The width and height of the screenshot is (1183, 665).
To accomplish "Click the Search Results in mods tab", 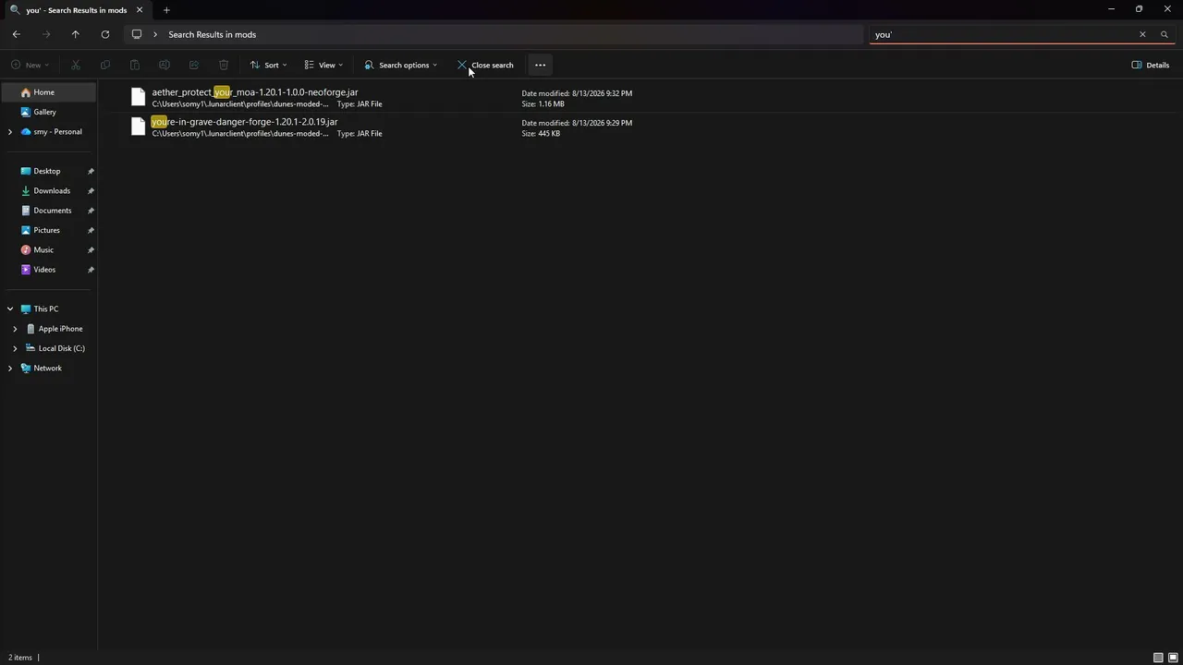I will 77,10.
